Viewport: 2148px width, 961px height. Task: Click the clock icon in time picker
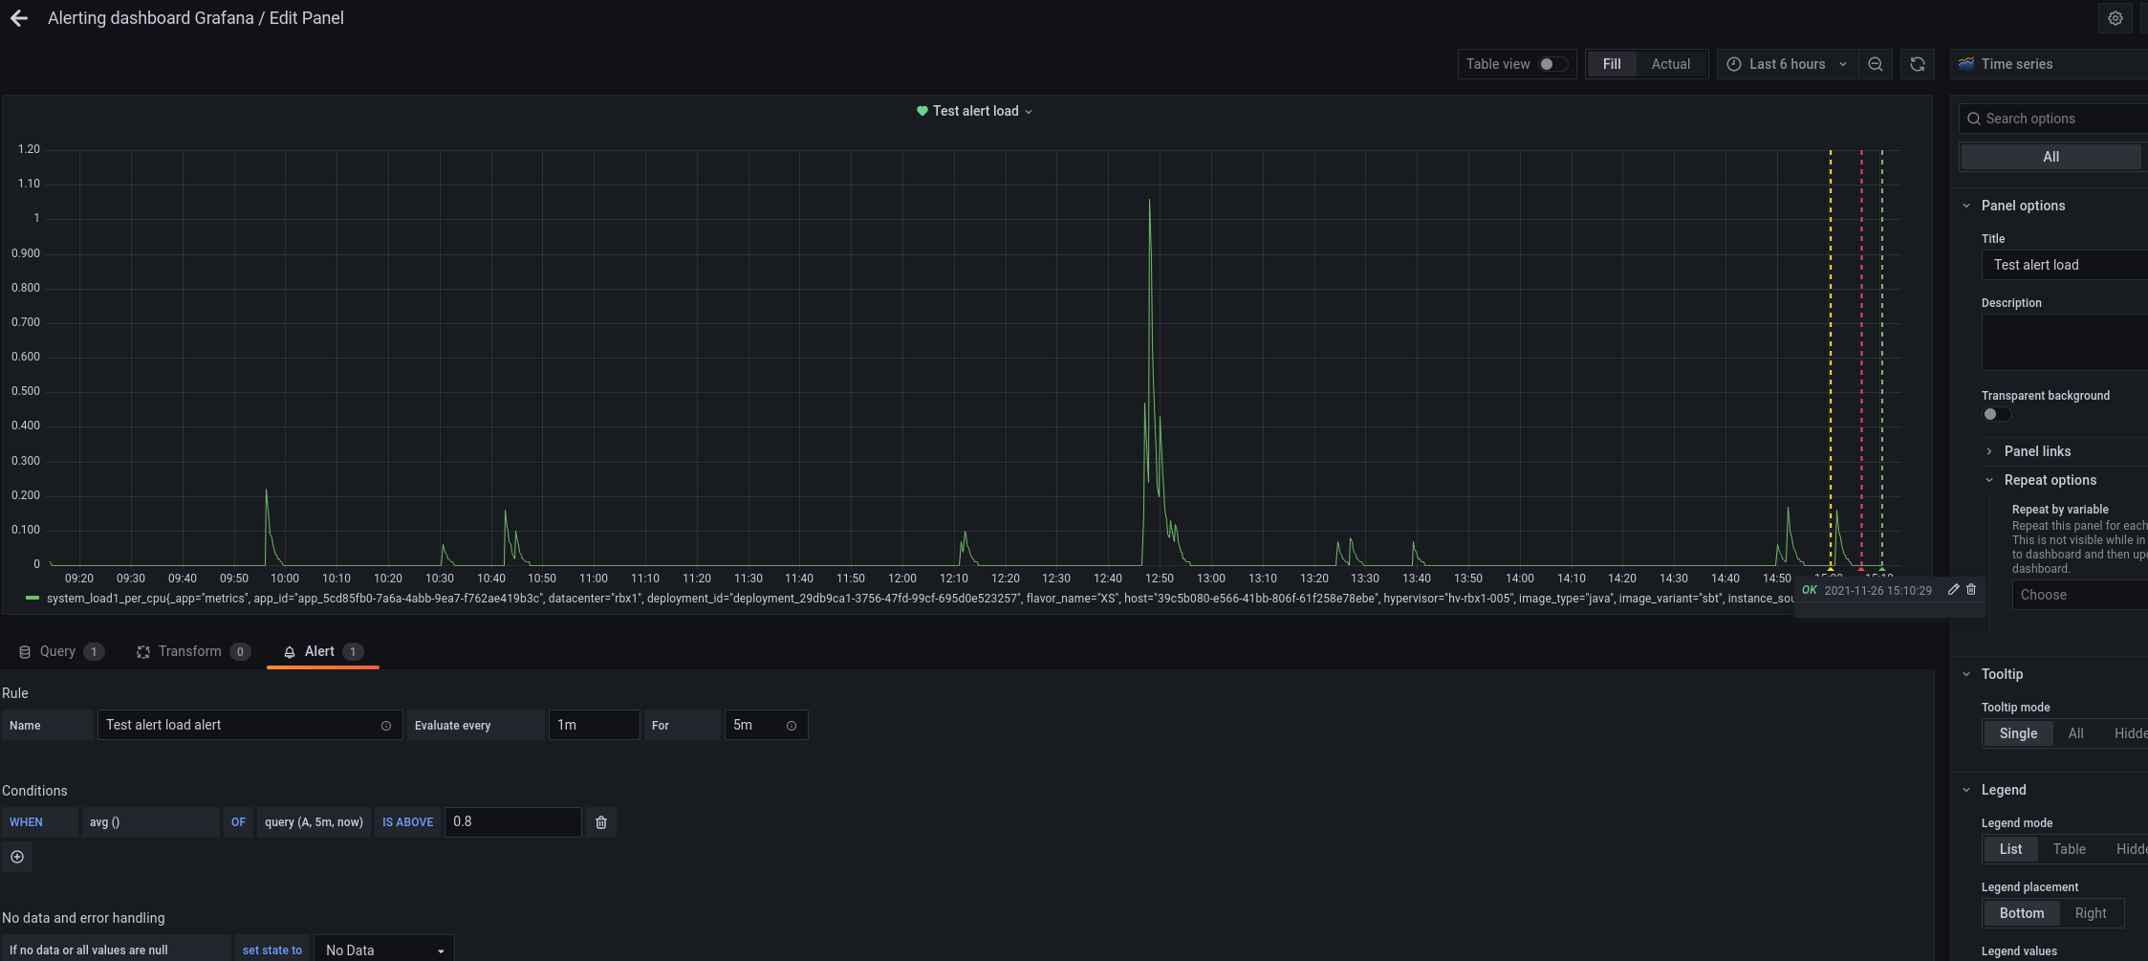1734,64
